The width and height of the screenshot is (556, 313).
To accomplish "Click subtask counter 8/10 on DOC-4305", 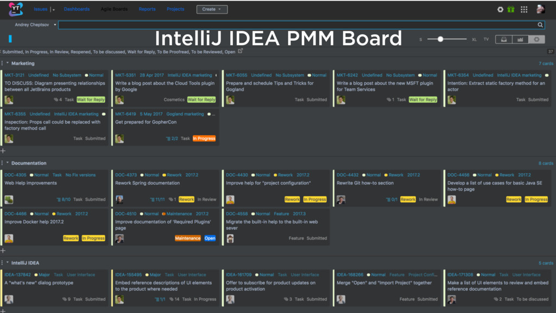I will [x=64, y=199].
